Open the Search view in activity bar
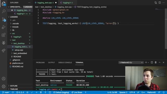Image resolution: width=167 pixels, height=94 pixels. [x=4, y=11]
